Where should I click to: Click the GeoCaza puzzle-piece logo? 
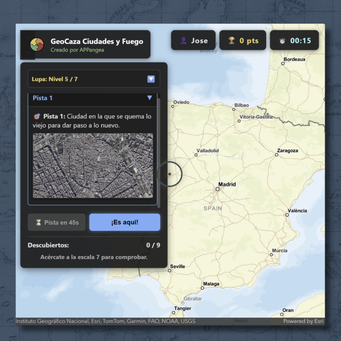coord(37,45)
